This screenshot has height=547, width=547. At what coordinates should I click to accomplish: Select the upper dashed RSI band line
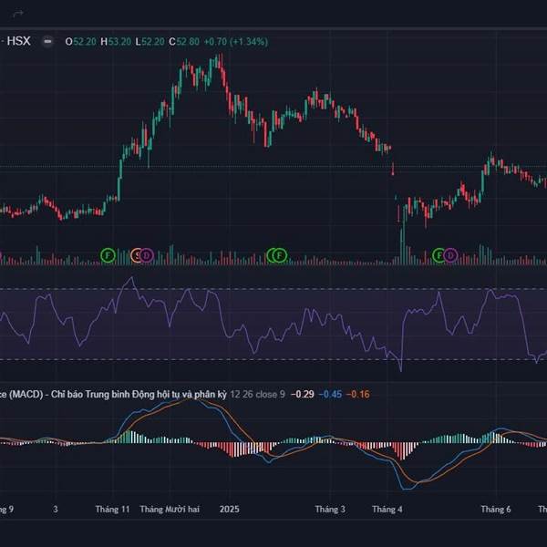[273, 289]
